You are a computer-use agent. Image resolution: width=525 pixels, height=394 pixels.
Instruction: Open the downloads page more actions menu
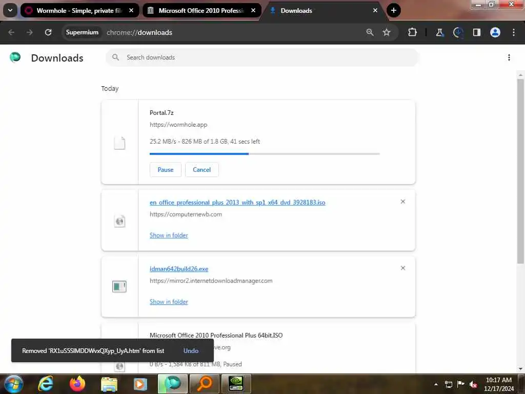click(x=509, y=57)
